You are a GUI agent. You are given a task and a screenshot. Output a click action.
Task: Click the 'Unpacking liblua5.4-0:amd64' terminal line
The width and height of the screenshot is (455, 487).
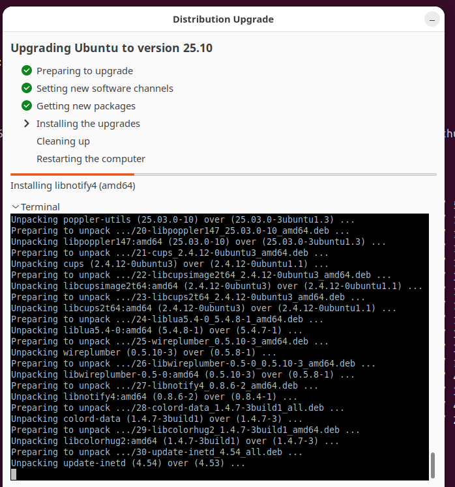pyautogui.click(x=156, y=331)
